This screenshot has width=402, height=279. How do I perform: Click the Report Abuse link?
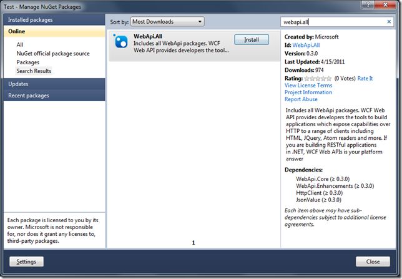[x=301, y=99]
